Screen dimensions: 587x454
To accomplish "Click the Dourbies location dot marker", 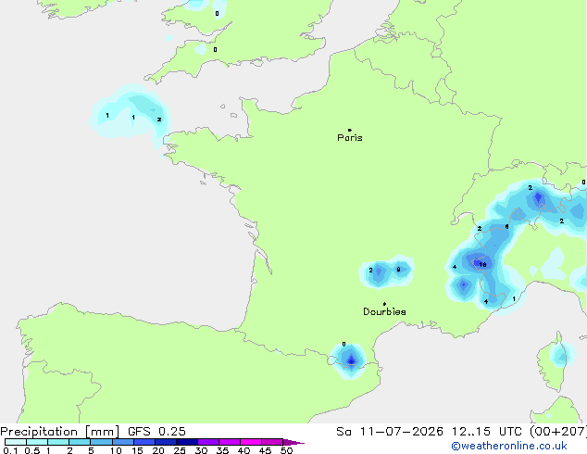I will point(384,304).
